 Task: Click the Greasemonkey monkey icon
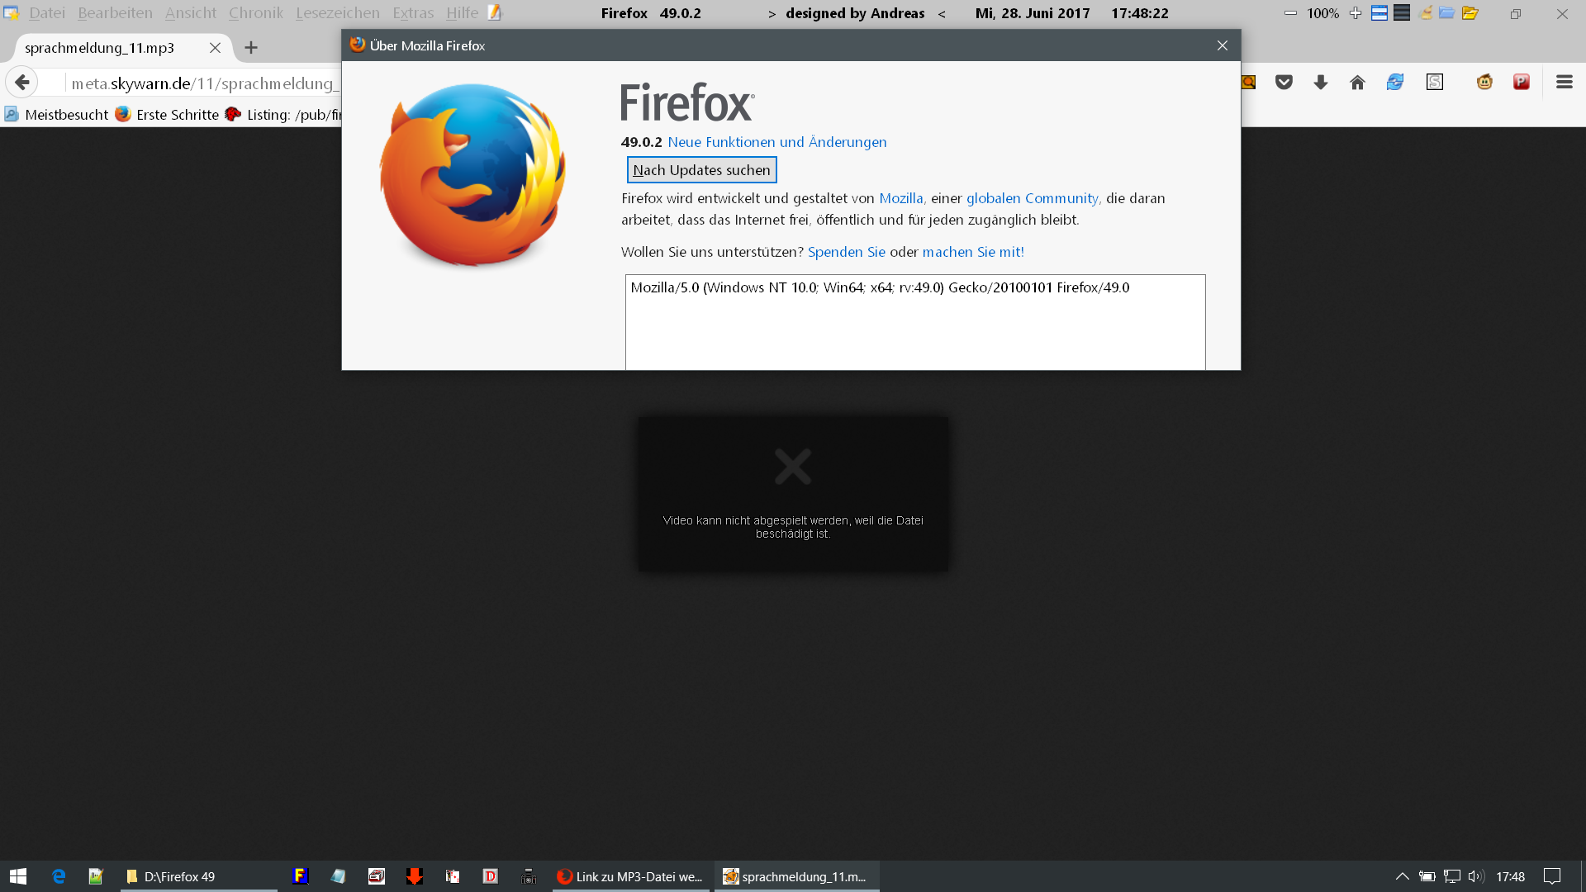[x=1484, y=82]
